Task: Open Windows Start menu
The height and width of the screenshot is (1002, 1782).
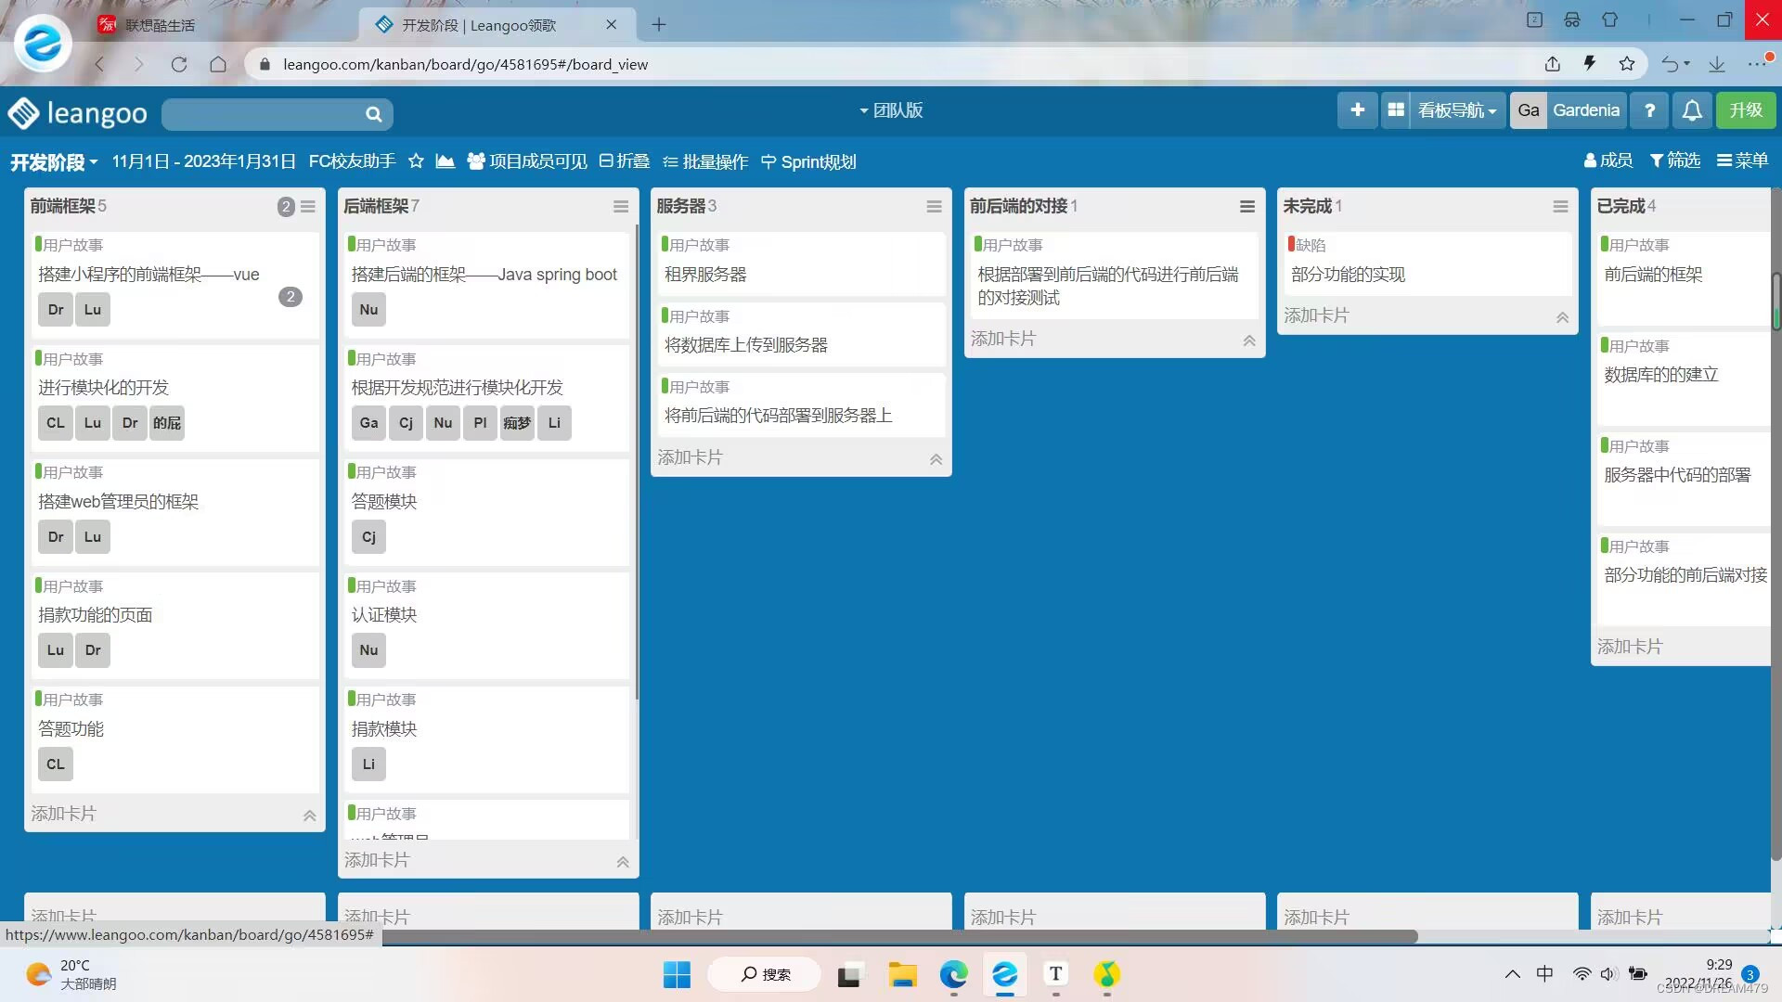Action: (x=677, y=974)
